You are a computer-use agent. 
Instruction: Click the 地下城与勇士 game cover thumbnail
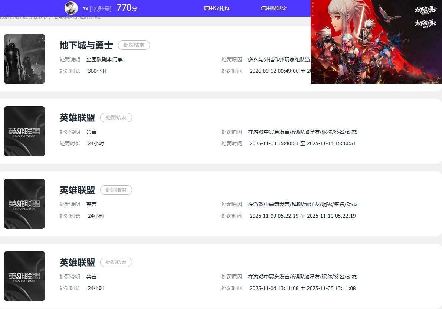click(24, 59)
